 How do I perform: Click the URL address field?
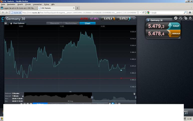coord(79,13)
